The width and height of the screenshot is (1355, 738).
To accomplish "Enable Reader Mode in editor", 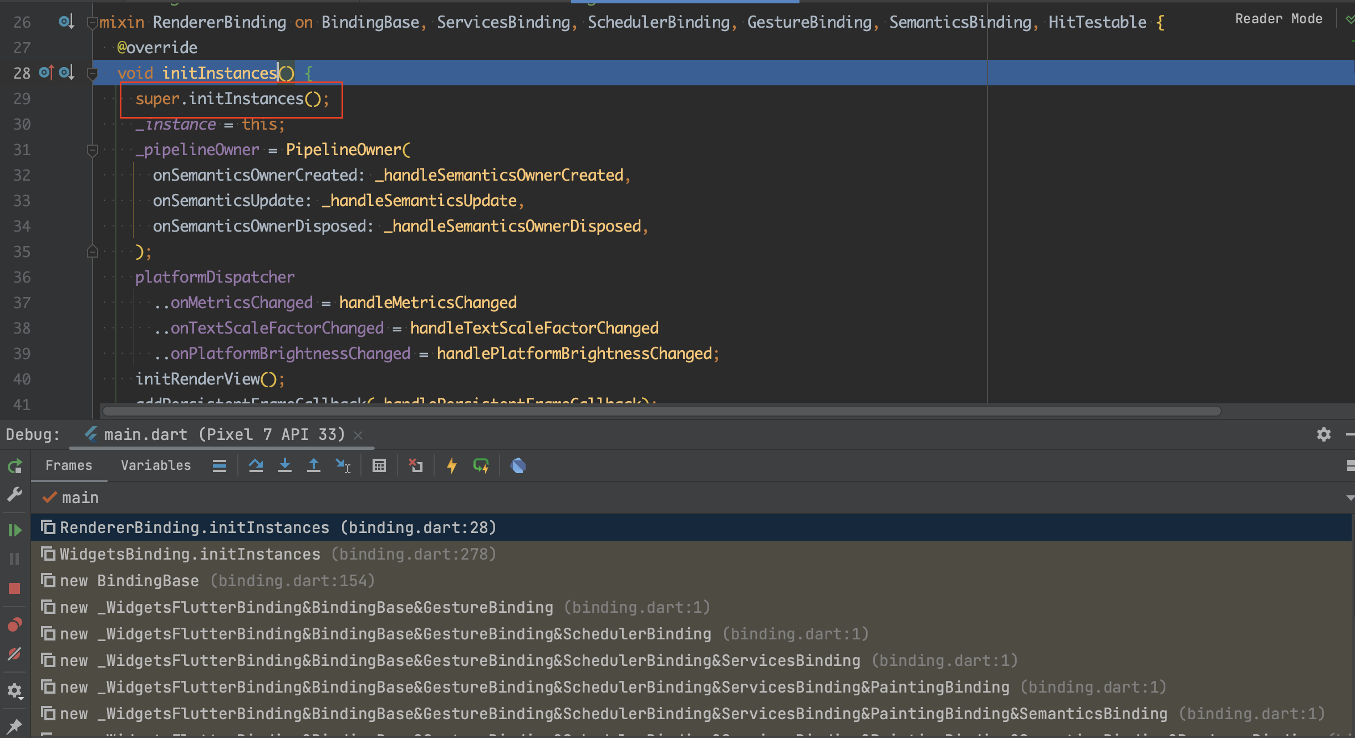I will coord(1278,19).
